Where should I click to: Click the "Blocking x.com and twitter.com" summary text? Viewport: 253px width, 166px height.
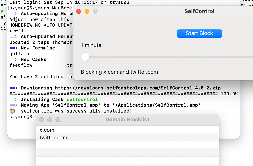(119, 72)
